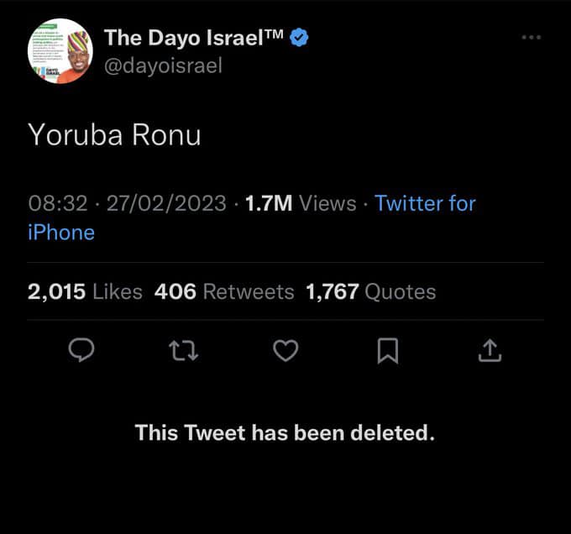Tap the word 'iPhone' in blue
Screen dimensions: 571x534
click(61, 233)
